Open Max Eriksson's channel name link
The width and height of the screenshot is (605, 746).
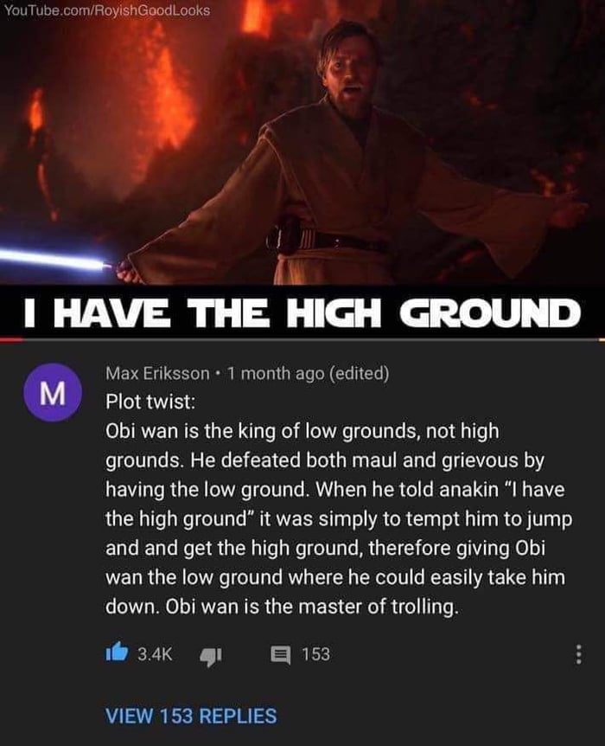(x=157, y=374)
